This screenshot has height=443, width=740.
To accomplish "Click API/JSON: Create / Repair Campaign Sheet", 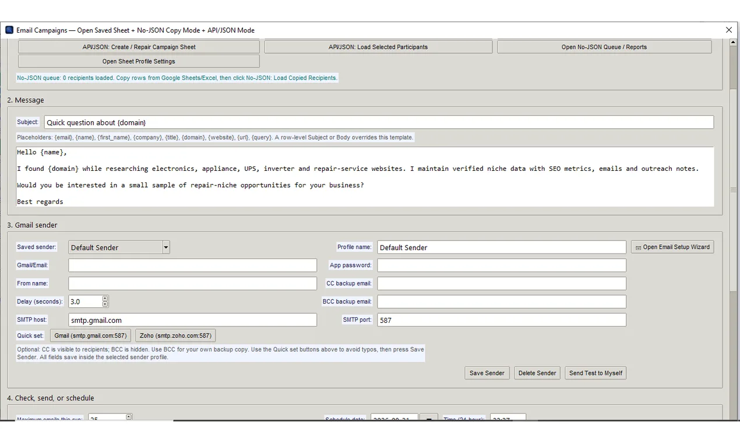I will [x=139, y=47].
